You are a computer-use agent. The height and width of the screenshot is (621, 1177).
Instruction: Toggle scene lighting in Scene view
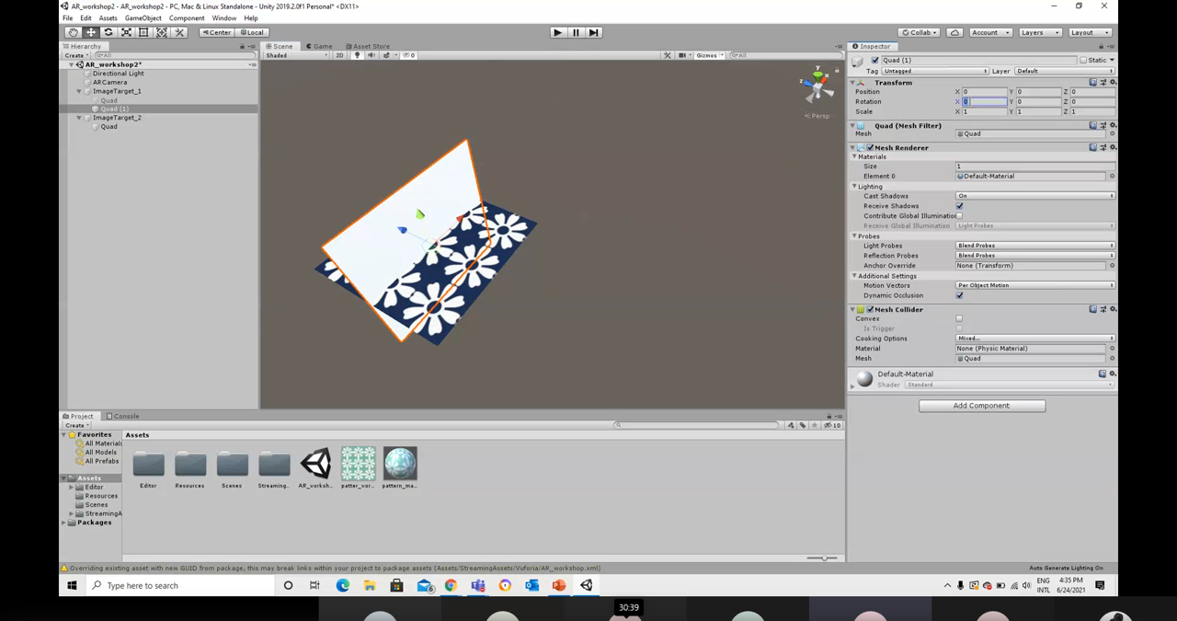[x=358, y=55]
